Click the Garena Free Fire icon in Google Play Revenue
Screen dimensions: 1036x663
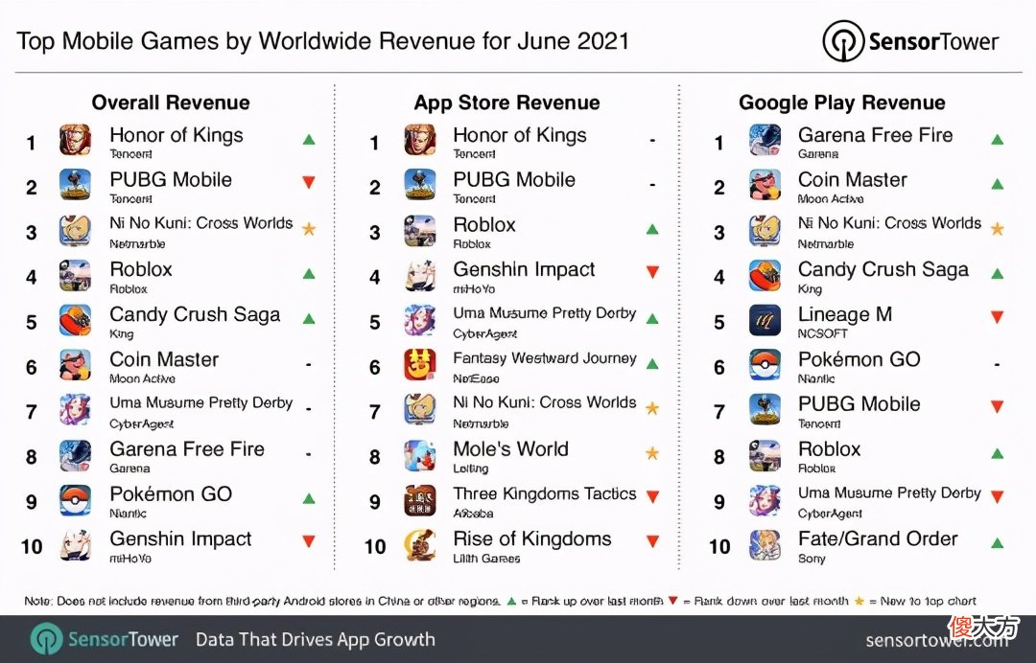pyautogui.click(x=765, y=140)
